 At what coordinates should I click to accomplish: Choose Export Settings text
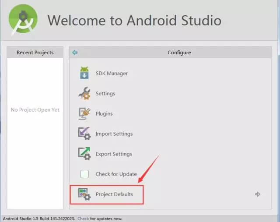coord(114,154)
